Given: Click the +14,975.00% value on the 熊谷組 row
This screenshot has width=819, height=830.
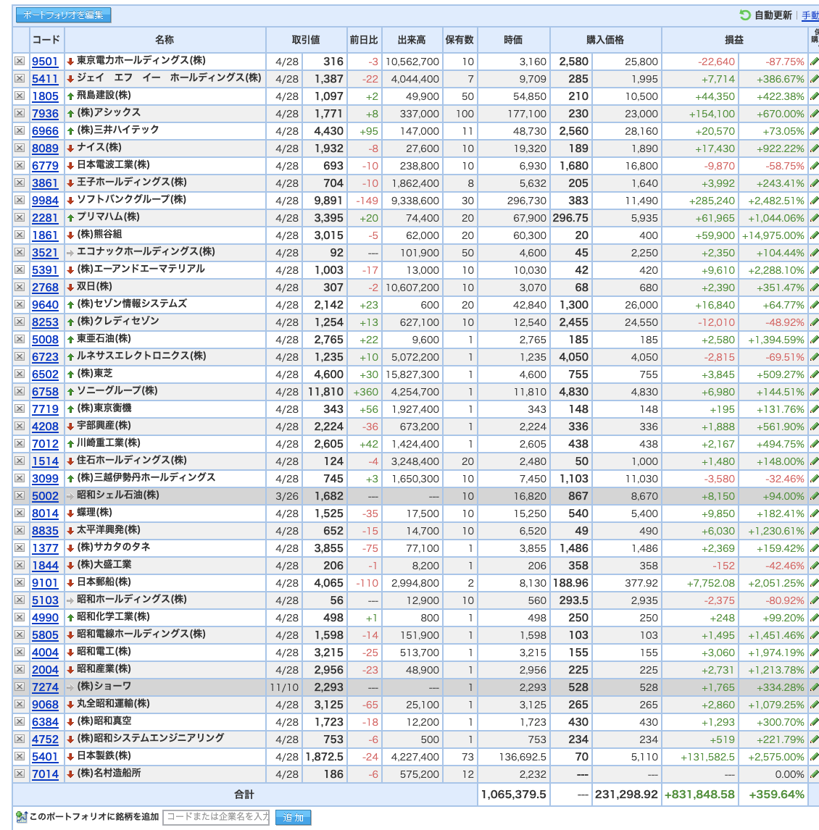Looking at the screenshot, I should coord(773,235).
